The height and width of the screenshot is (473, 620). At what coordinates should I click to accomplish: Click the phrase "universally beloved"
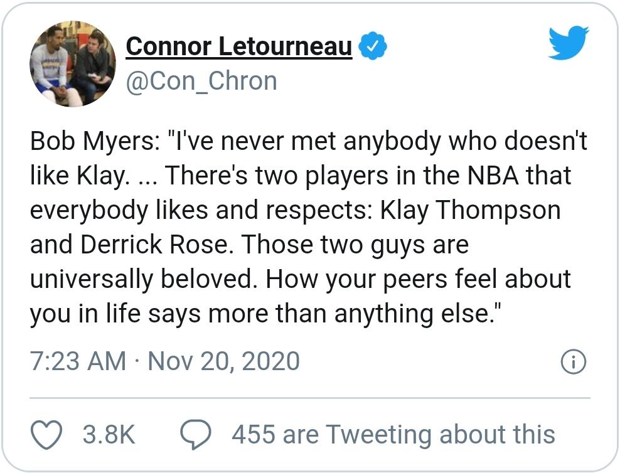point(143,279)
